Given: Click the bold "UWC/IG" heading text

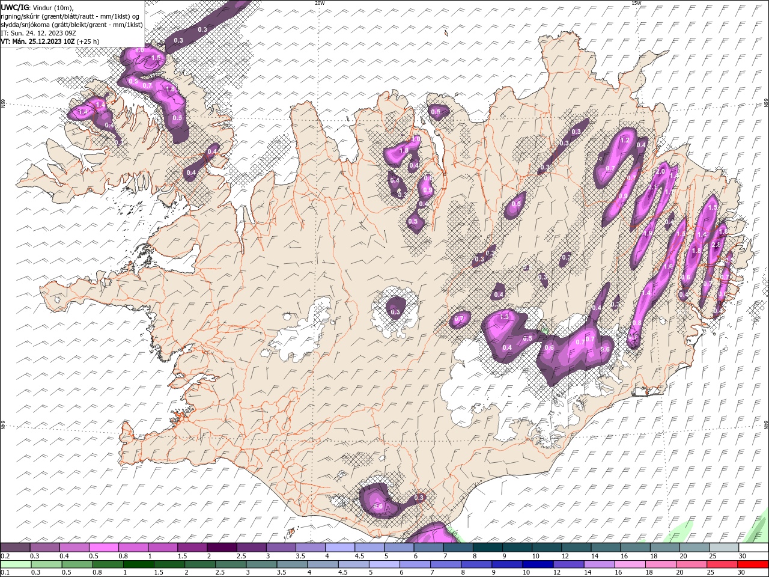Looking at the screenshot, I should [14, 7].
